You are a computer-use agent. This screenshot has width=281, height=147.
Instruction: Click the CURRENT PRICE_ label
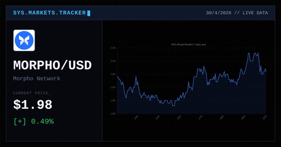click(x=32, y=93)
